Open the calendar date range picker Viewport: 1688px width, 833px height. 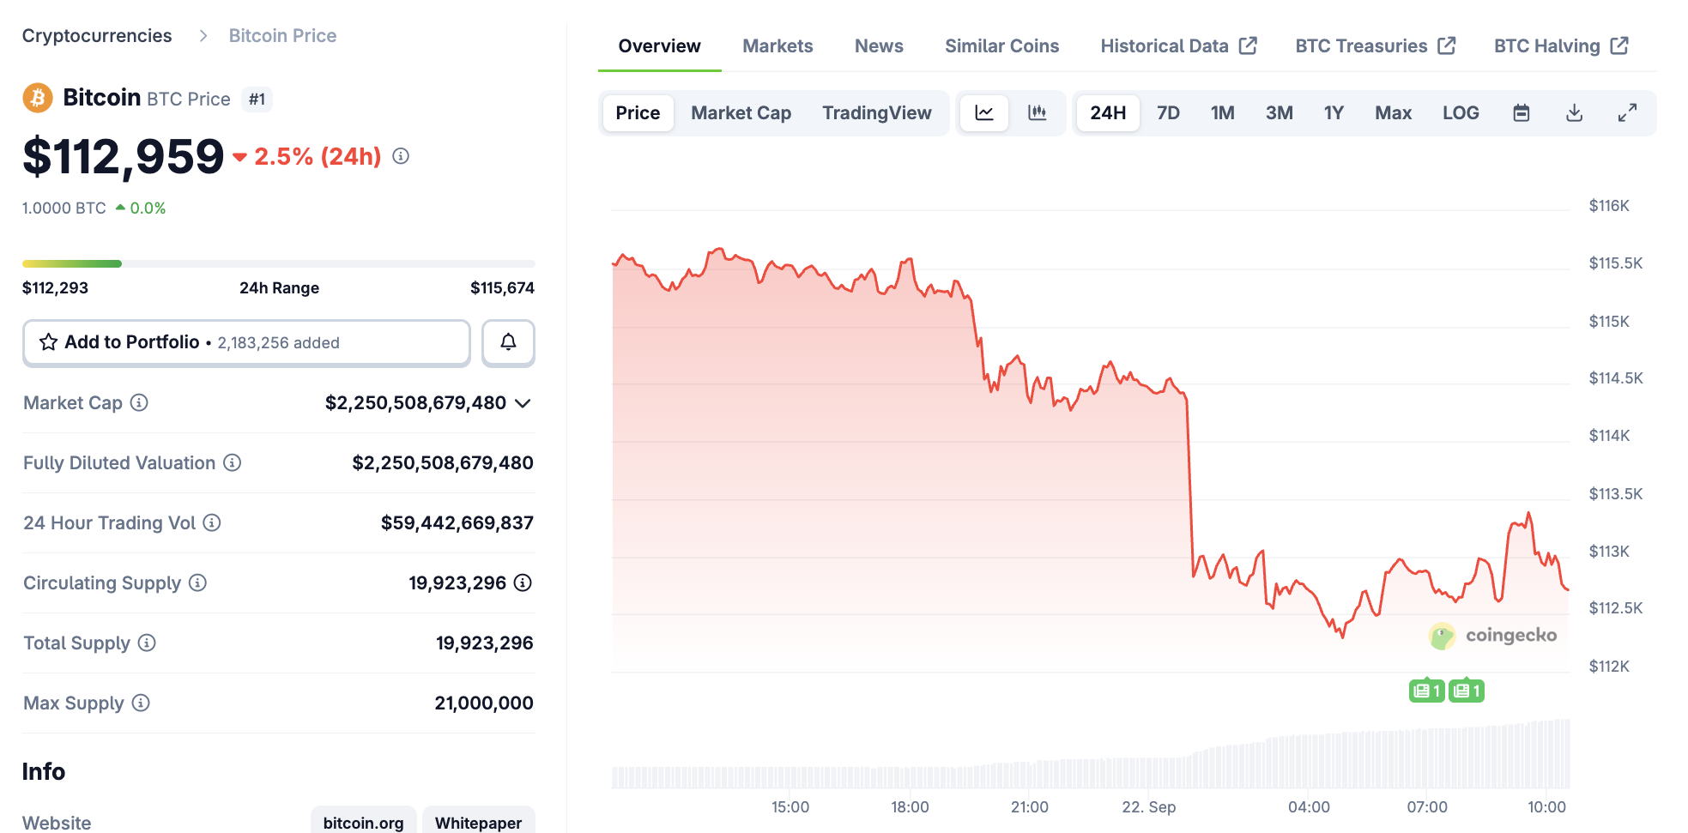tap(1521, 113)
